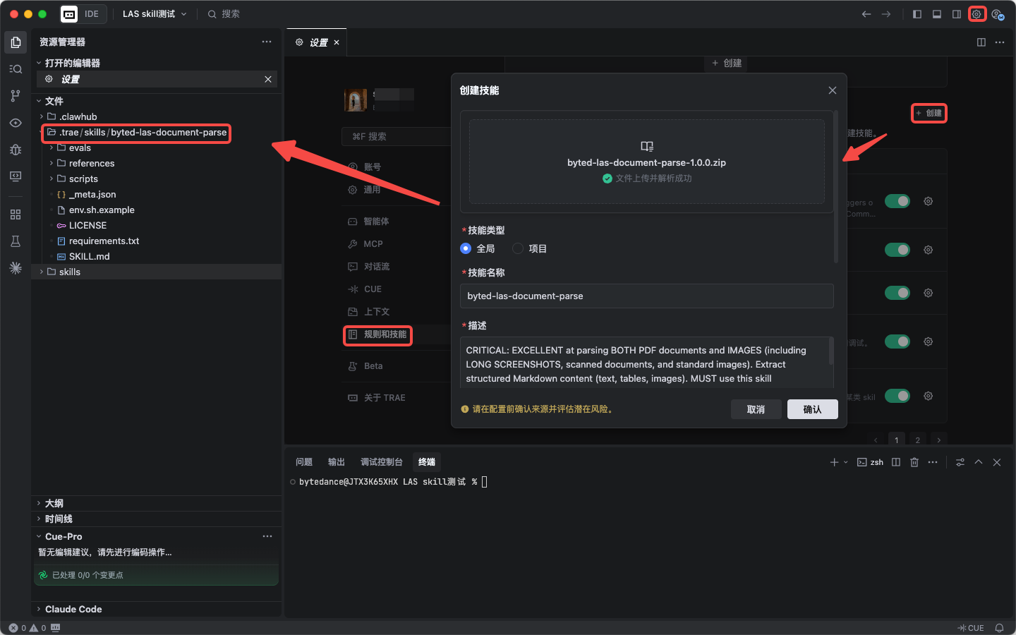Click the 取消 button in dialog
1016x635 pixels.
coord(756,409)
